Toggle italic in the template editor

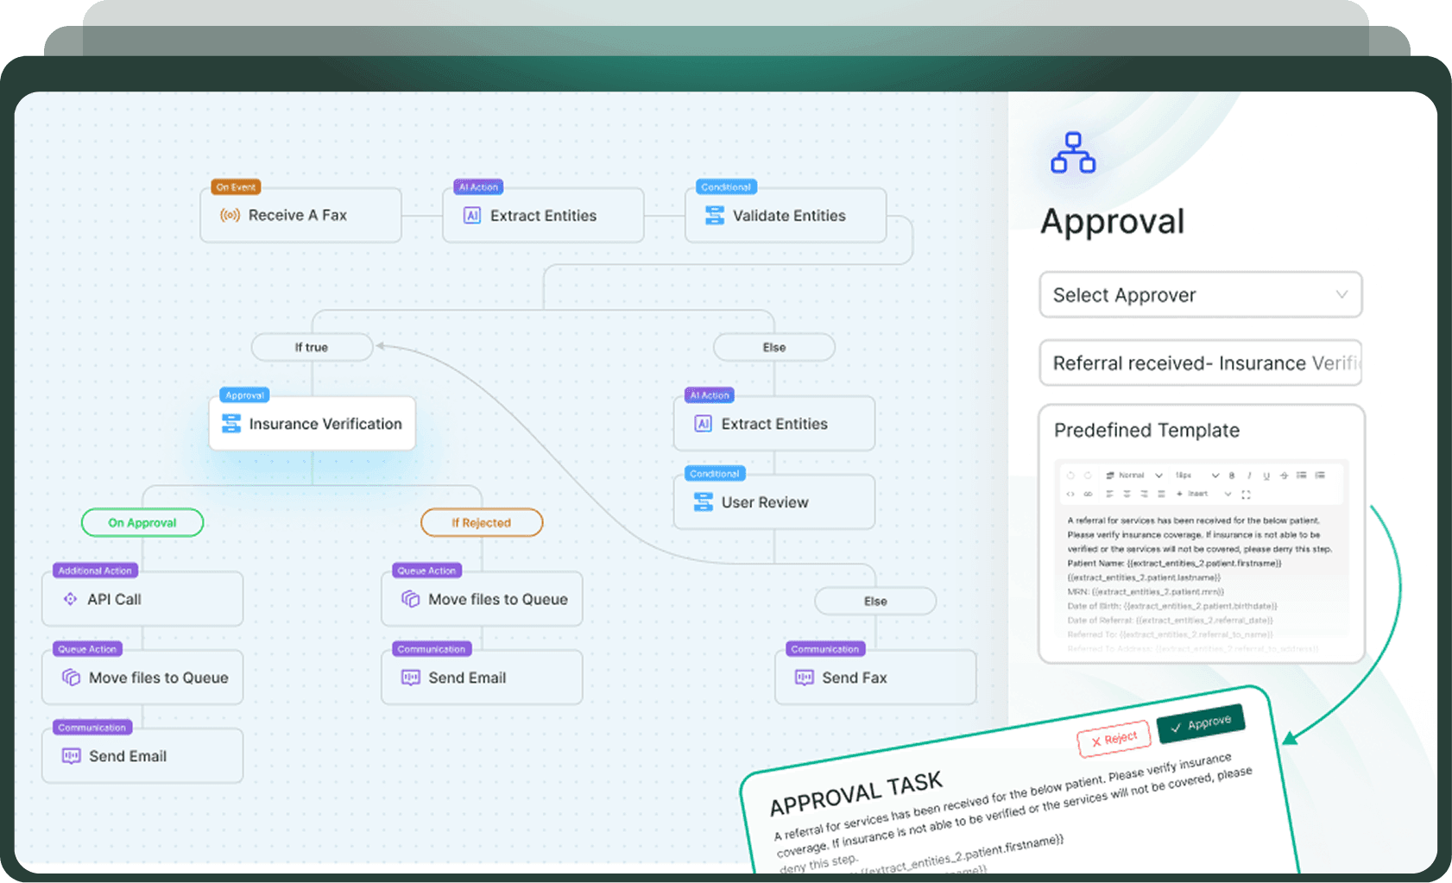point(1249,476)
